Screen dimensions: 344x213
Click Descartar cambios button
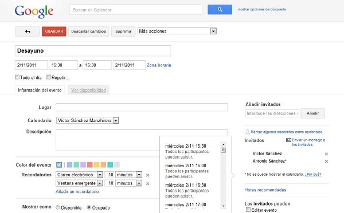[x=89, y=31]
